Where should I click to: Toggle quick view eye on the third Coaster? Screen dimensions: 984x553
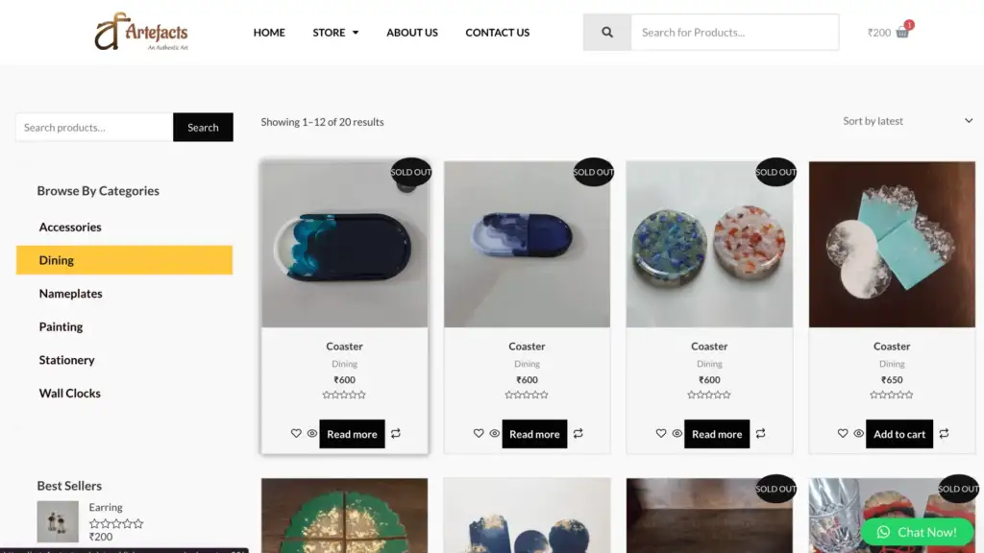tap(676, 433)
